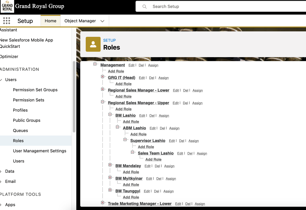
Task: Collapse the BM Lashio node
Action: 110,114
